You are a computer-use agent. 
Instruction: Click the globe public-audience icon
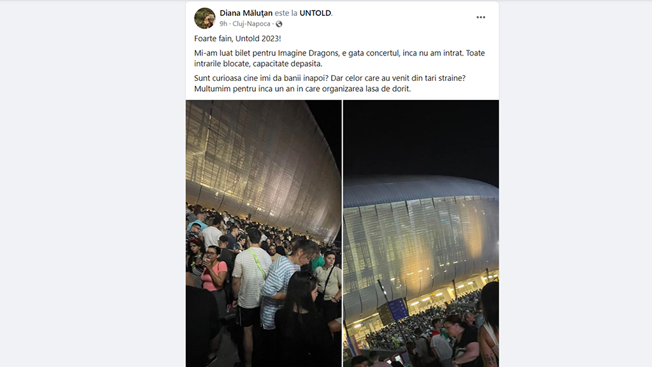(279, 24)
